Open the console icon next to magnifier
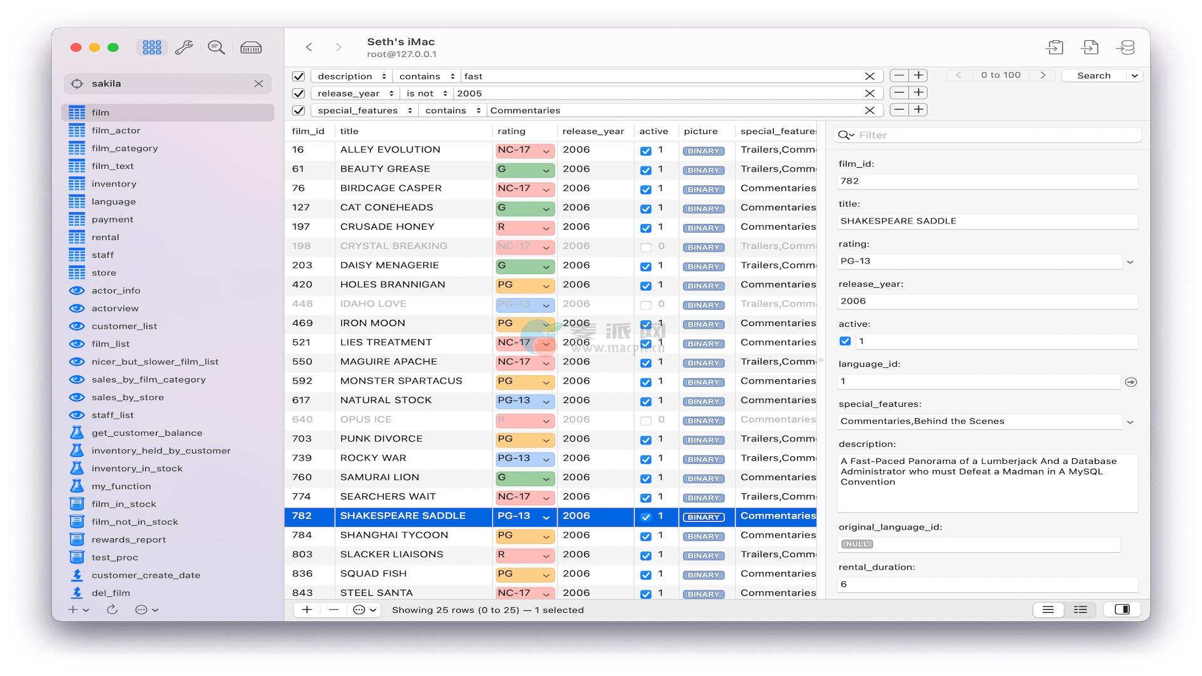The width and height of the screenshot is (1202, 676). click(251, 48)
